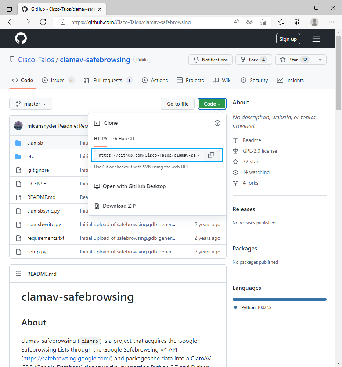
Task: Open the etc folder icon
Action: click(x=18, y=156)
